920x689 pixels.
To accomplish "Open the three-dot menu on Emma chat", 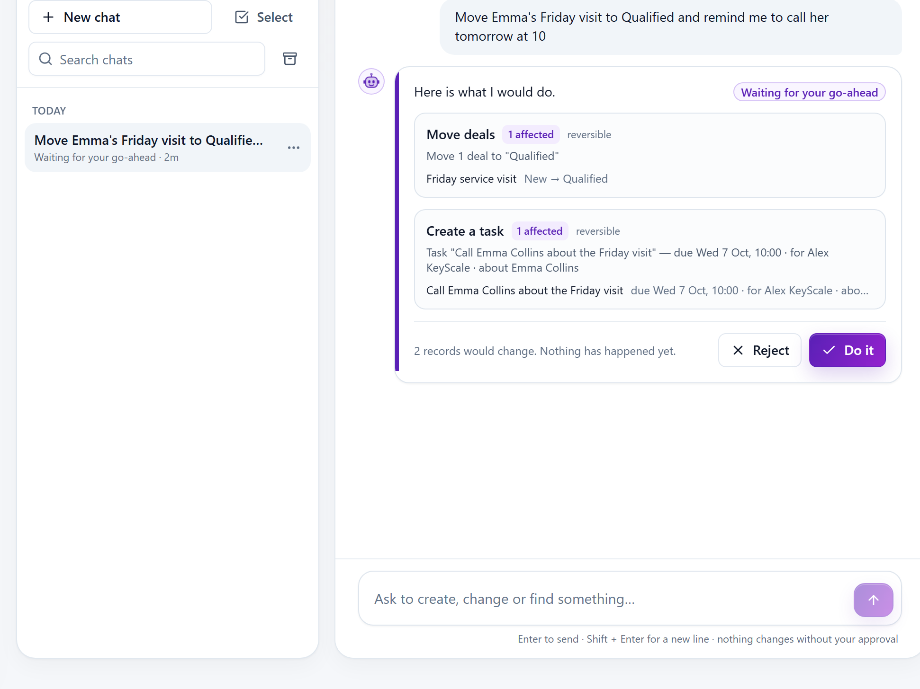I will [x=294, y=148].
